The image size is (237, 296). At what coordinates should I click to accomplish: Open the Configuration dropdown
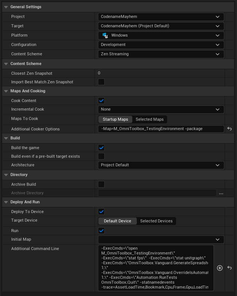pos(161,45)
